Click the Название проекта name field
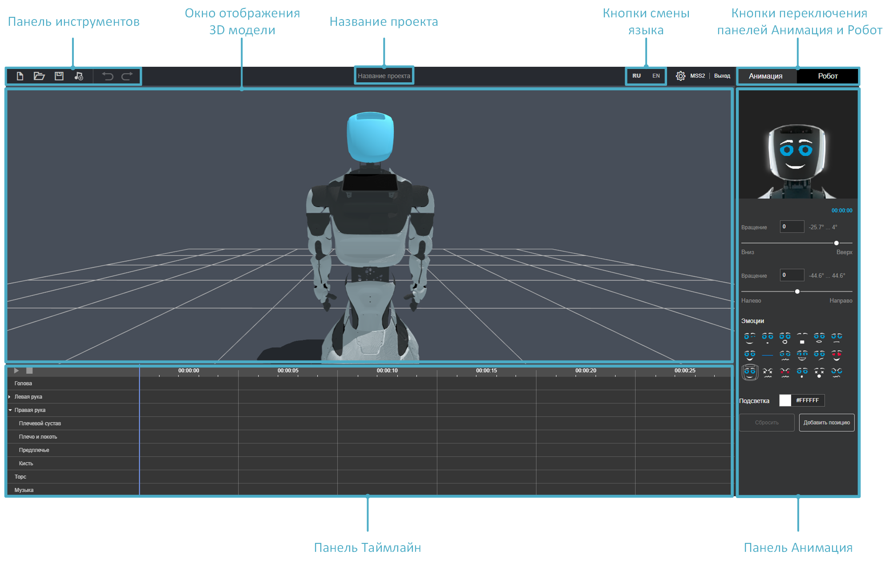The width and height of the screenshot is (890, 563). (x=384, y=76)
